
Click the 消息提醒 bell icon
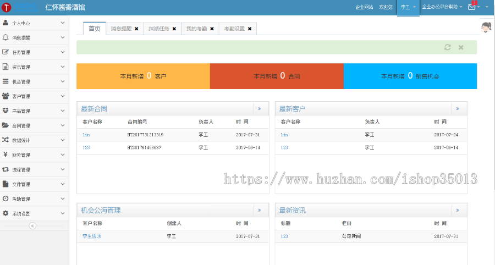(x=5, y=37)
